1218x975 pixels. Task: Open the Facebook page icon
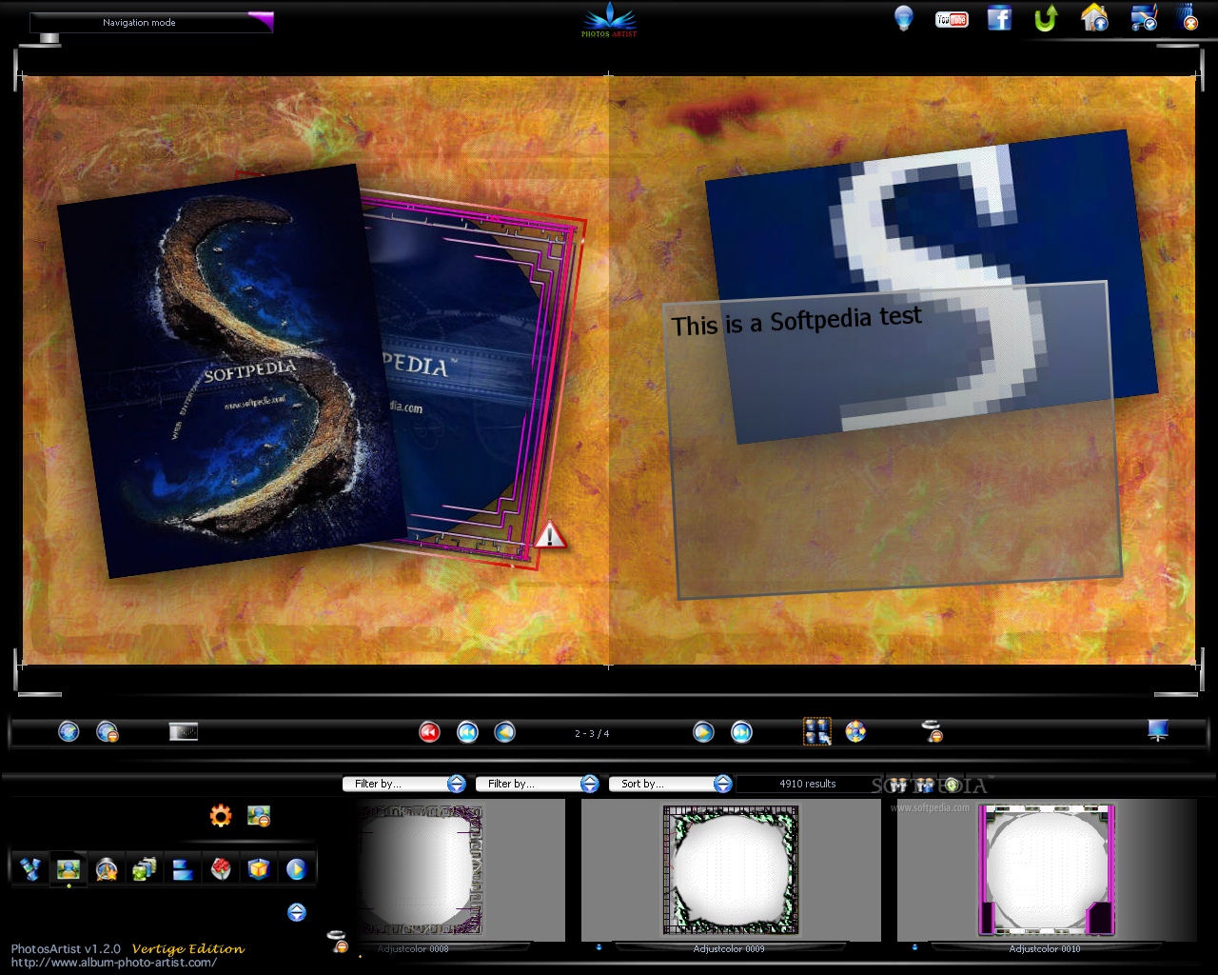point(999,18)
